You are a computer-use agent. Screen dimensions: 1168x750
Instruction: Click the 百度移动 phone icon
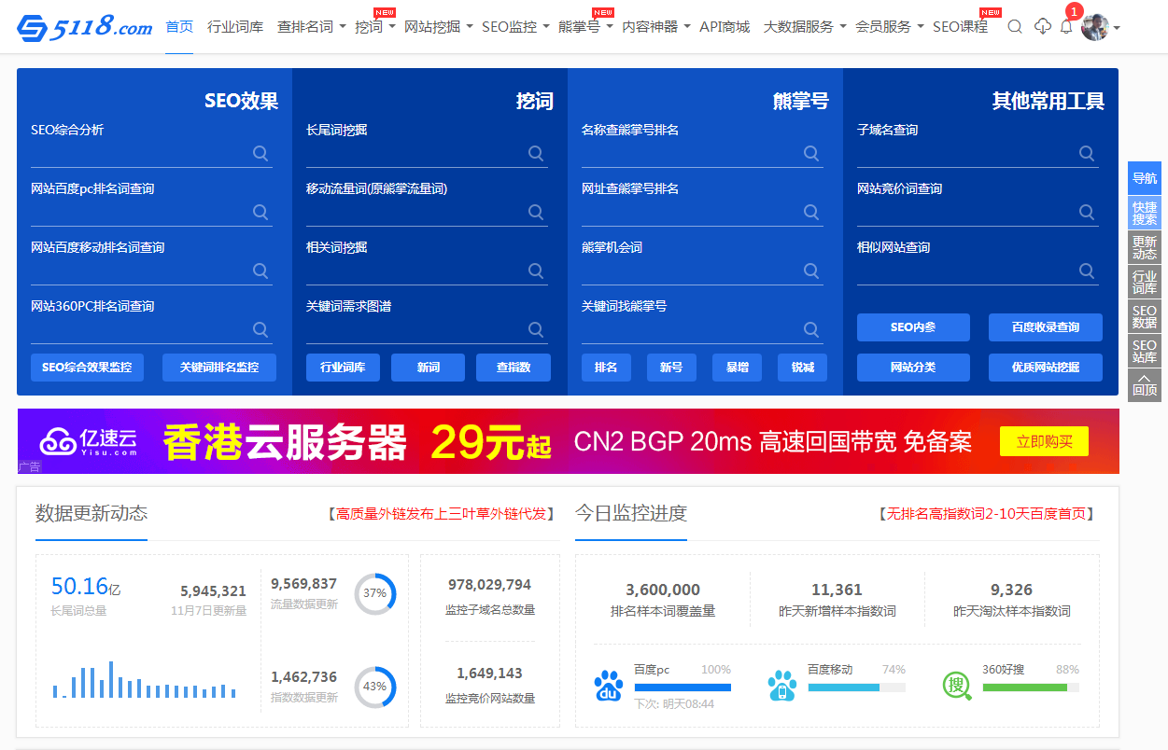click(781, 686)
